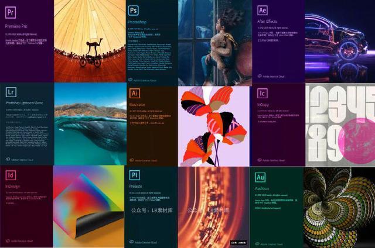Click the Lr Lightroom logo icon
This screenshot has height=248, width=375.
coord(11,92)
